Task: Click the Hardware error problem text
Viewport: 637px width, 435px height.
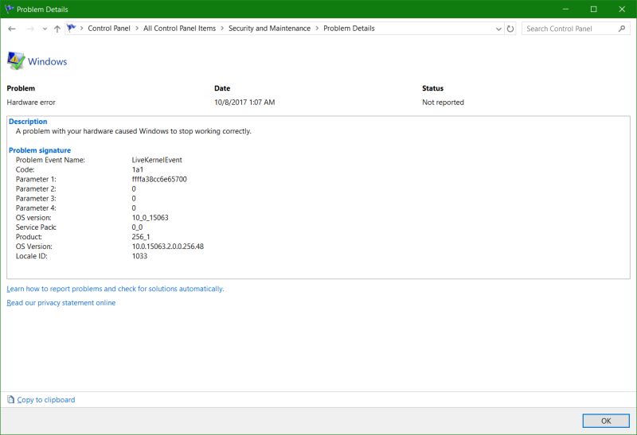Action: (31, 103)
